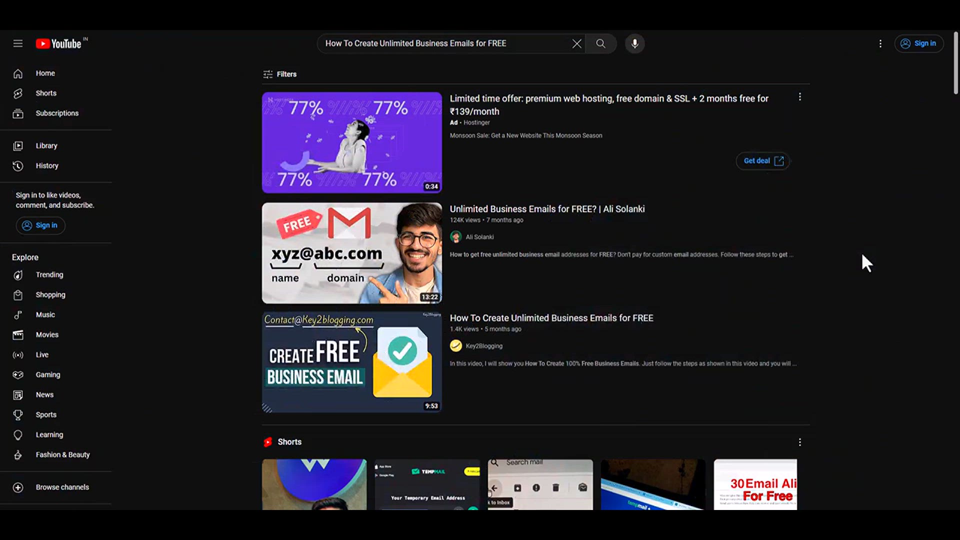Open the Gaming icon in Explore

point(18,375)
